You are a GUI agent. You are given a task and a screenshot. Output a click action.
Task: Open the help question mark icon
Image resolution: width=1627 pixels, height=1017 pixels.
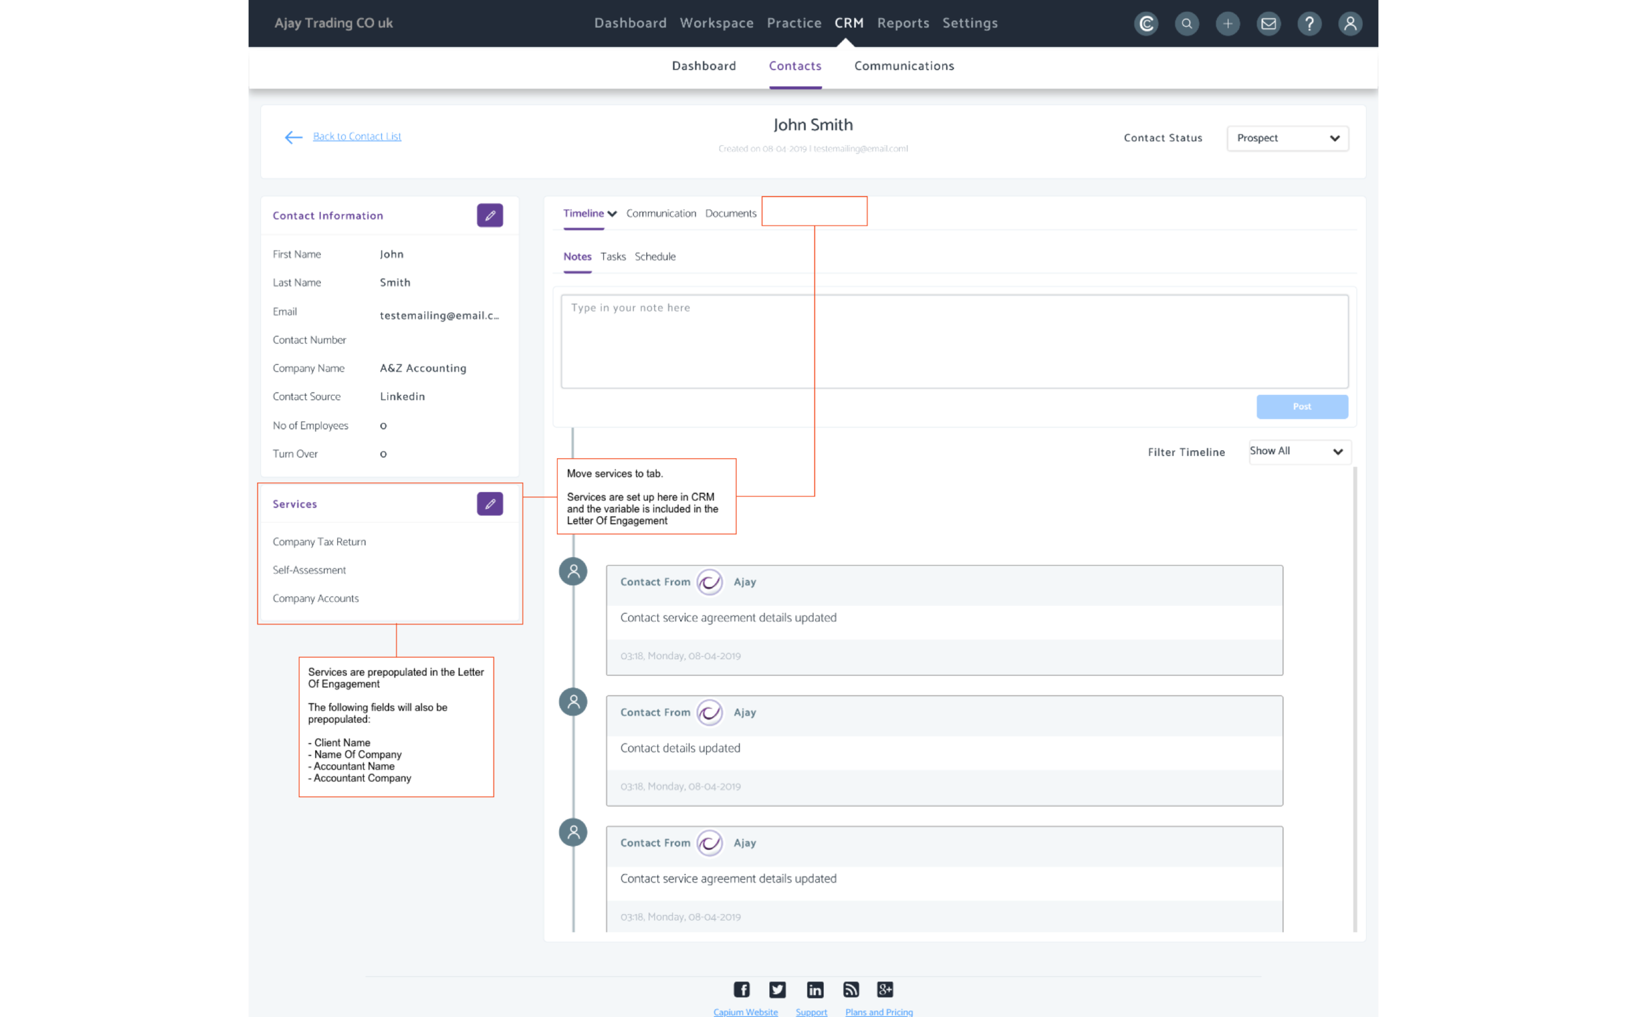pyautogui.click(x=1309, y=23)
